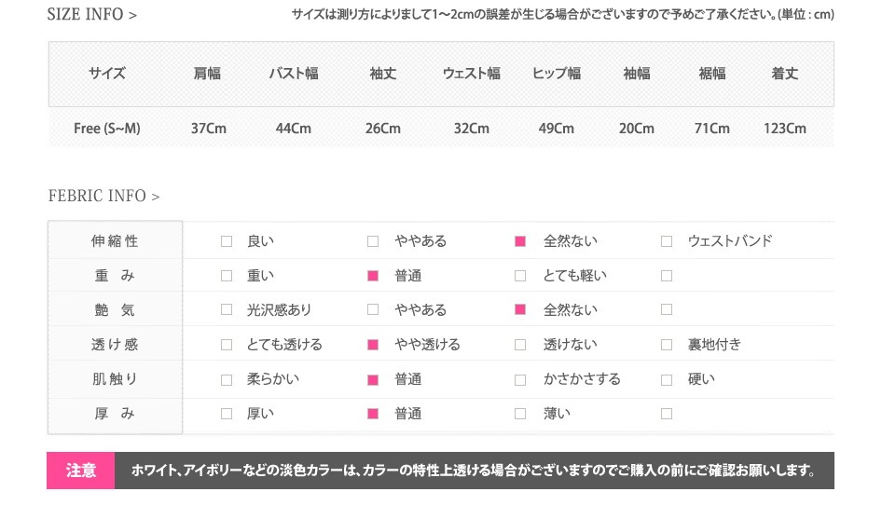Check the 裏地付き checkbox
882x519 pixels.
pyautogui.click(x=667, y=345)
